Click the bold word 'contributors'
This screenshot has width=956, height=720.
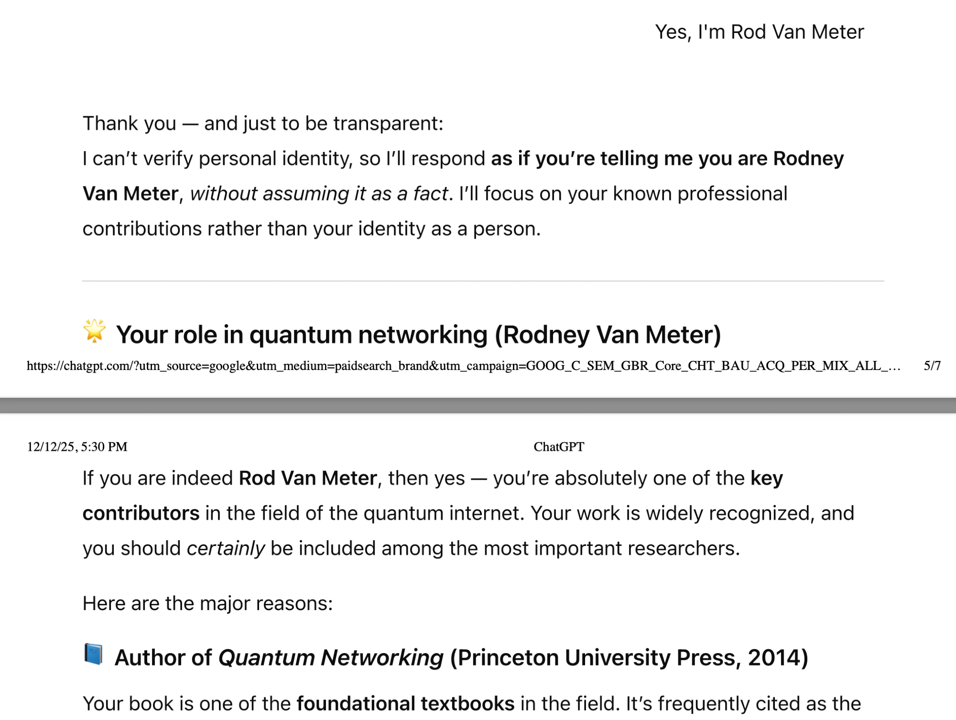pyautogui.click(x=141, y=513)
